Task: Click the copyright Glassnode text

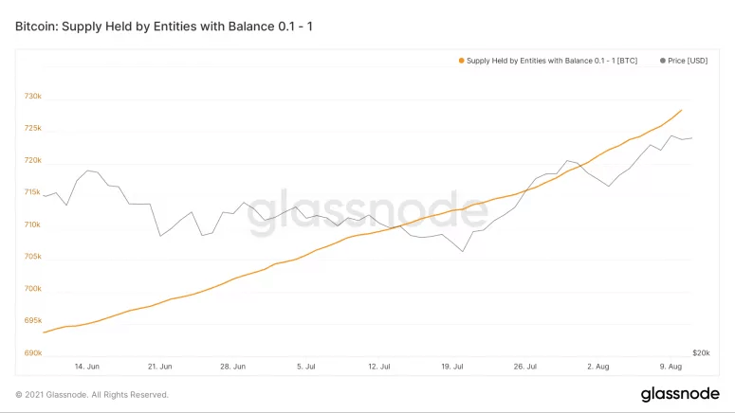Action: click(x=92, y=394)
